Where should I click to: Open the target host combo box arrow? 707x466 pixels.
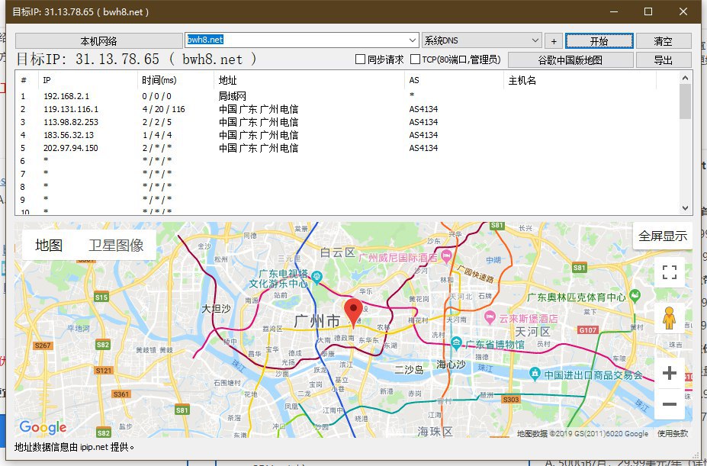click(x=412, y=40)
